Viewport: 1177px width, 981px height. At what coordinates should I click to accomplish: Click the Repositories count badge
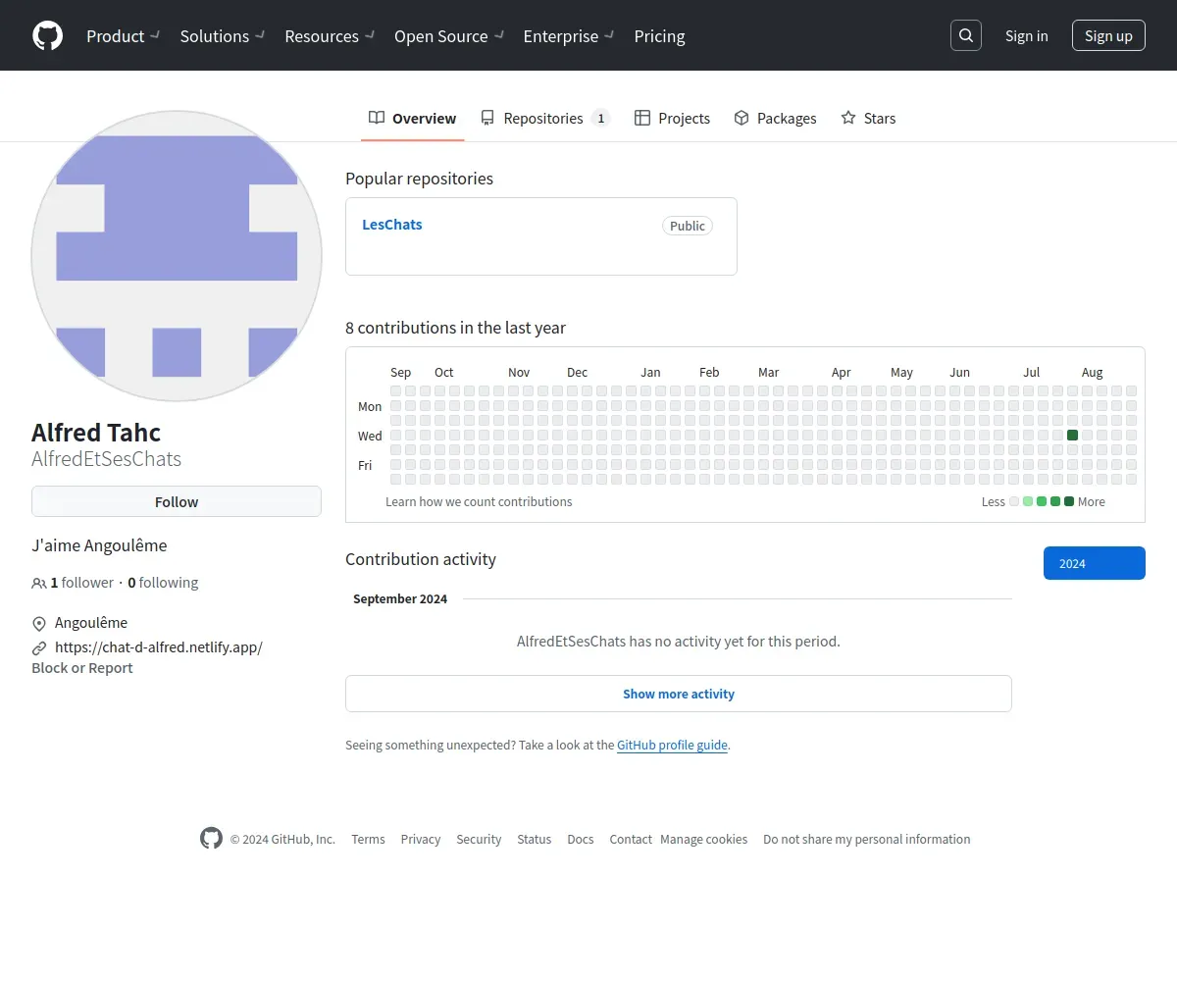tap(601, 118)
